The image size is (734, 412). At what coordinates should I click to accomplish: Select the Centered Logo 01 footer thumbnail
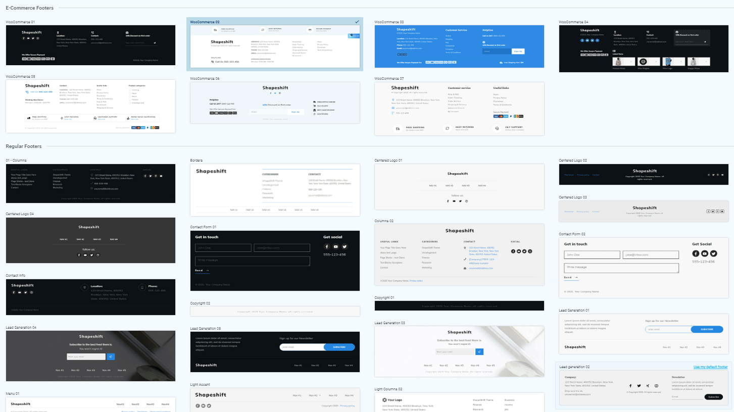click(459, 186)
